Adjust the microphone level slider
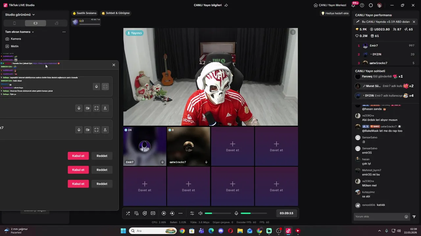 (254, 213)
